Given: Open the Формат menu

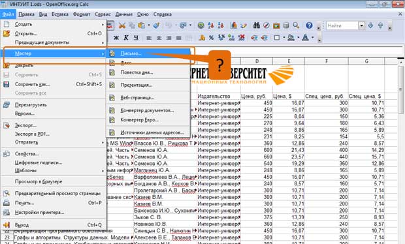Looking at the screenshot, I should (82, 14).
